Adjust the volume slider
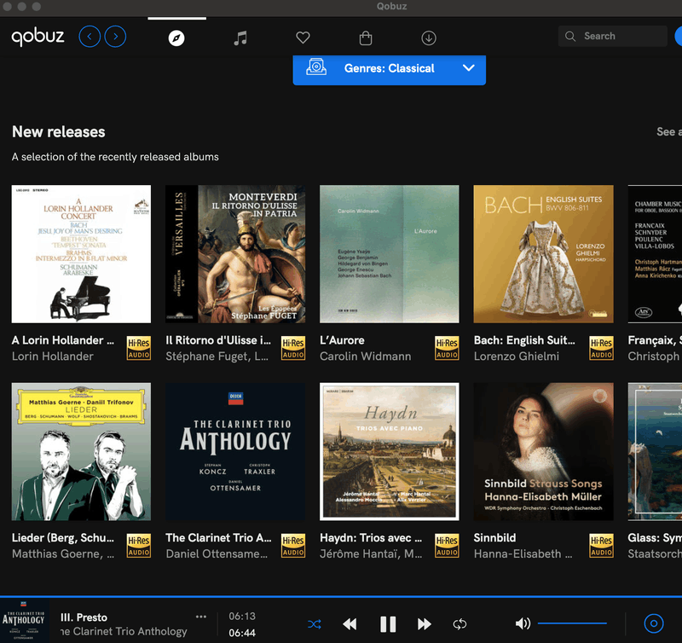Viewport: 682px width, 643px height. [x=572, y=623]
